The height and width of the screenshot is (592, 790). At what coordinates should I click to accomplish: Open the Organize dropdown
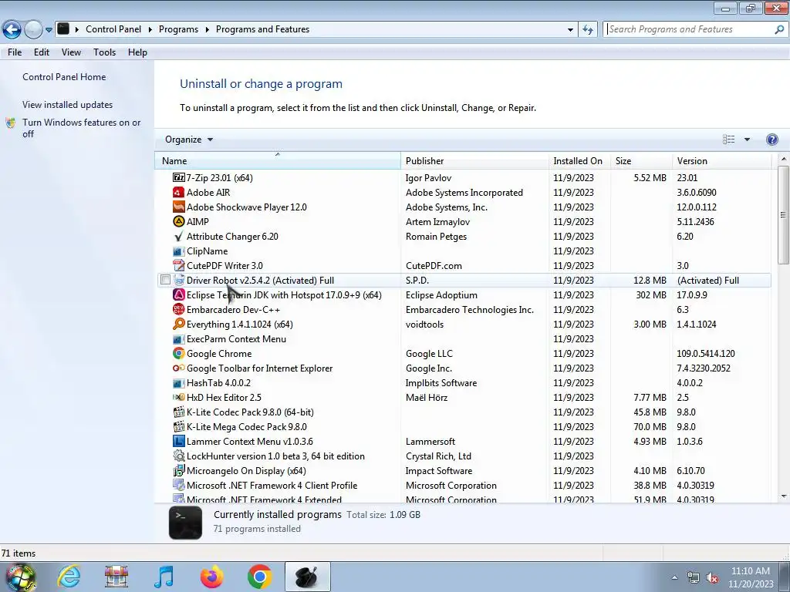click(189, 140)
